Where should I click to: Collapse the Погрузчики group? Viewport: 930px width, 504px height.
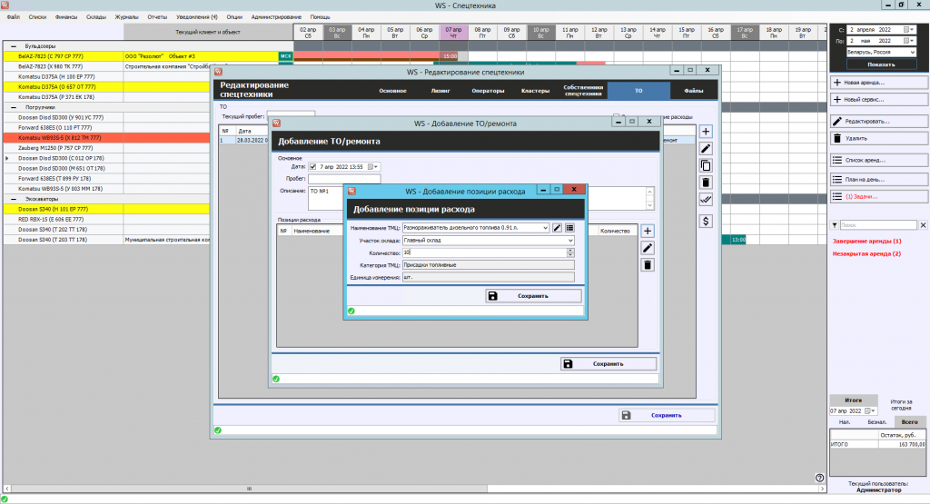pos(13,107)
